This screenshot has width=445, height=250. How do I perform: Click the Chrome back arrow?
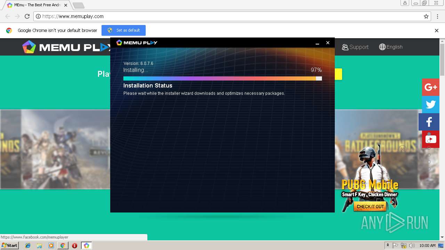(8, 16)
